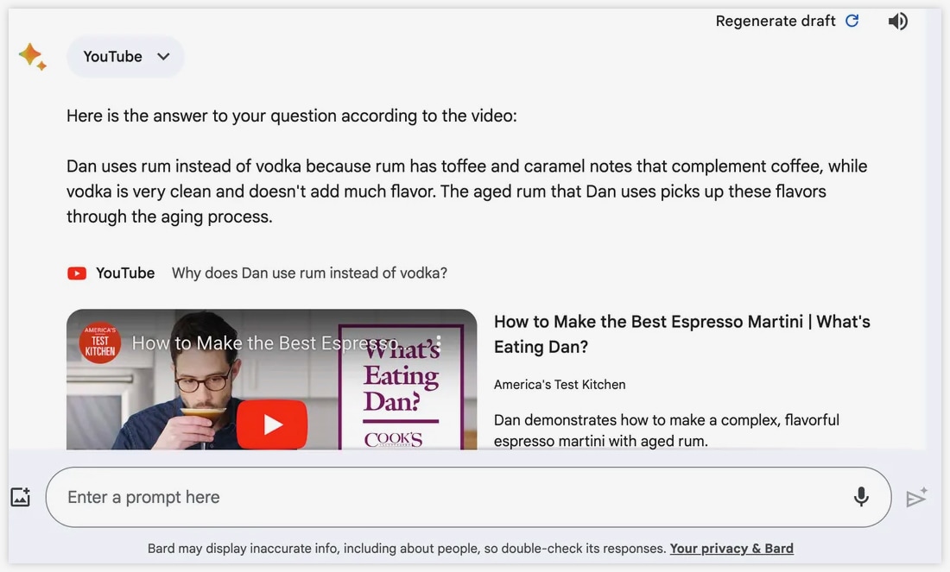
Task: Click the query text about rum and vodka
Action: pyautogui.click(x=309, y=273)
